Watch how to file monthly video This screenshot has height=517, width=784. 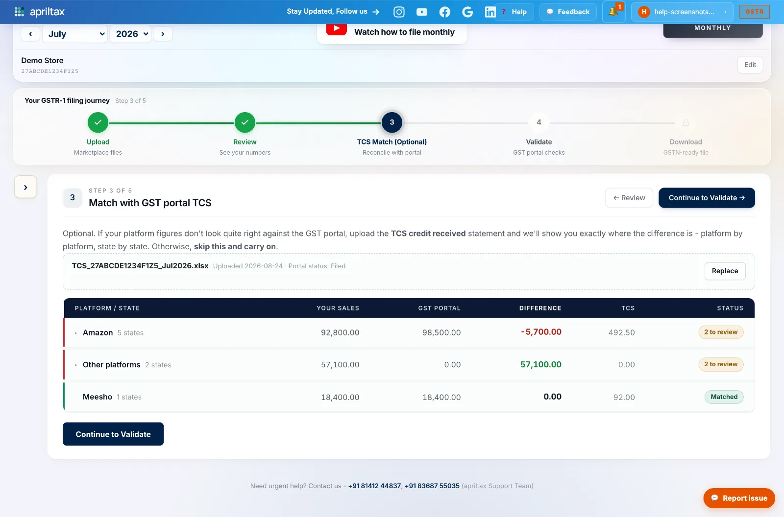pyautogui.click(x=392, y=32)
